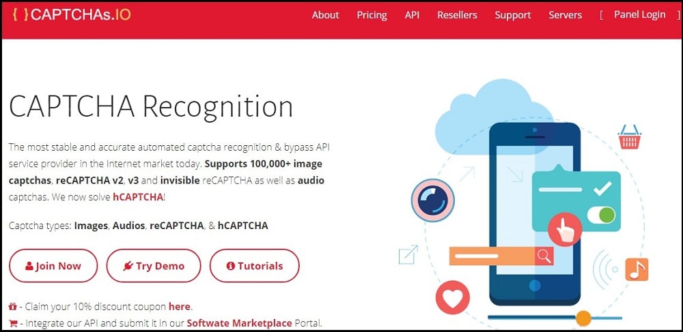
Task: Visit the Support page
Action: point(513,15)
